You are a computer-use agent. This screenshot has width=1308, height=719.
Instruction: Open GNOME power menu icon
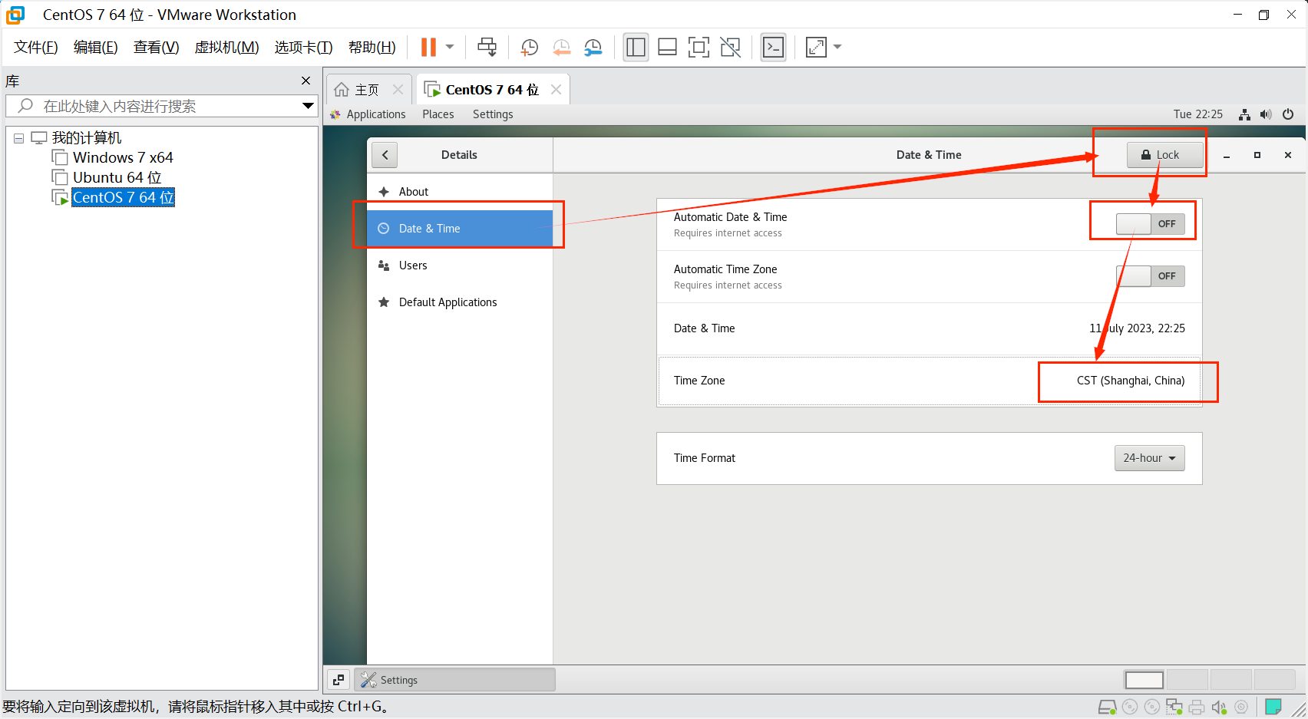click(1288, 114)
